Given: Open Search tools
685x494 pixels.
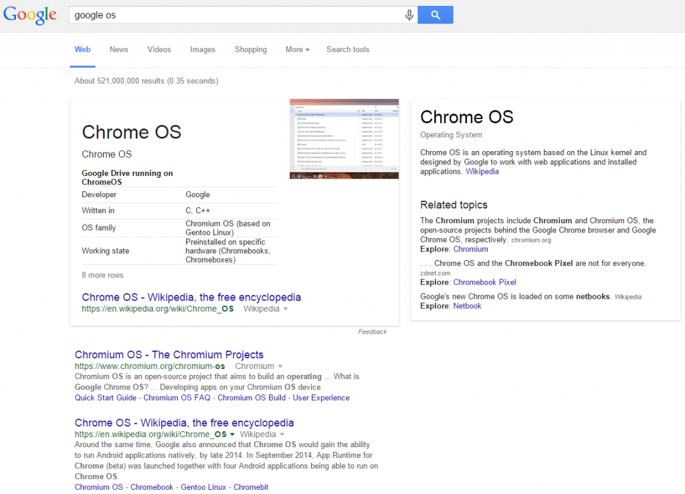Looking at the screenshot, I should pos(348,49).
